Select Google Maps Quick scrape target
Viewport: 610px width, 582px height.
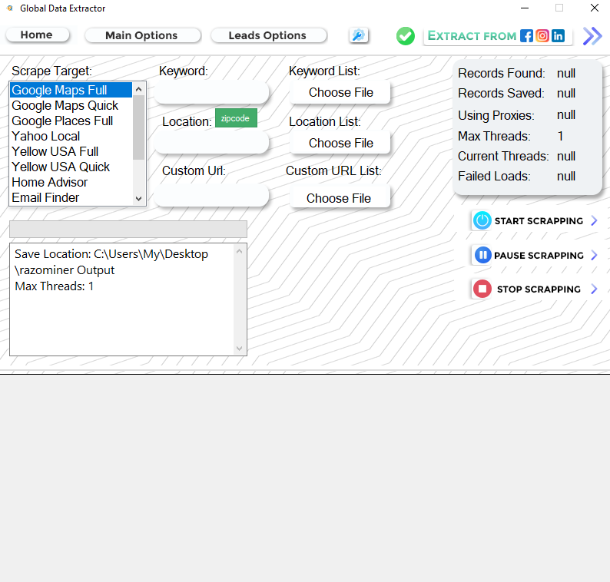pyautogui.click(x=71, y=105)
